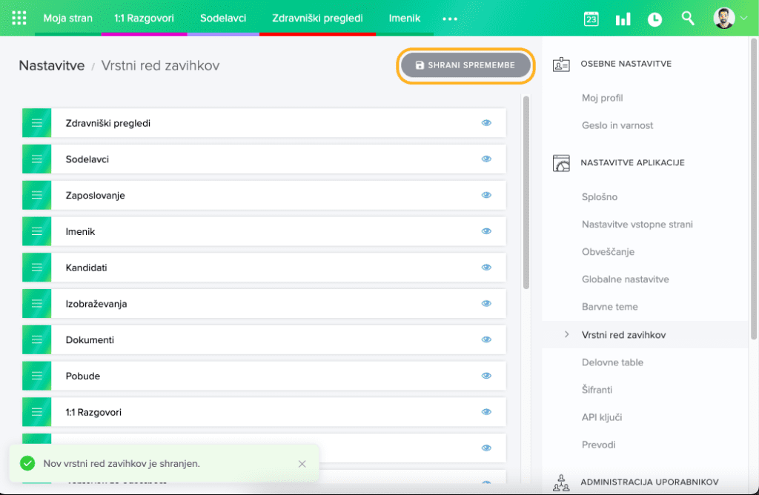This screenshot has height=495, width=759.
Task: Click the Shrani spremembe button
Action: tap(465, 65)
